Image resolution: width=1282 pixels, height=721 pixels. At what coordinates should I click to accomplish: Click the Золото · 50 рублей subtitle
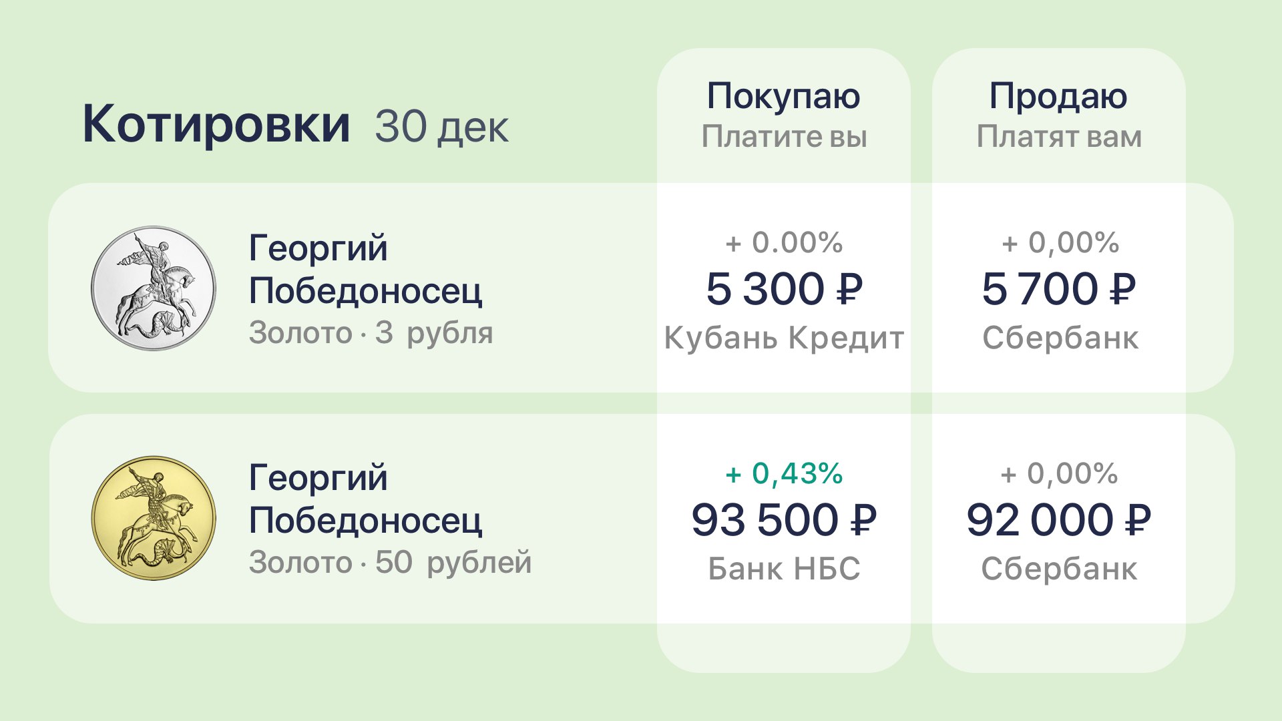pyautogui.click(x=390, y=562)
